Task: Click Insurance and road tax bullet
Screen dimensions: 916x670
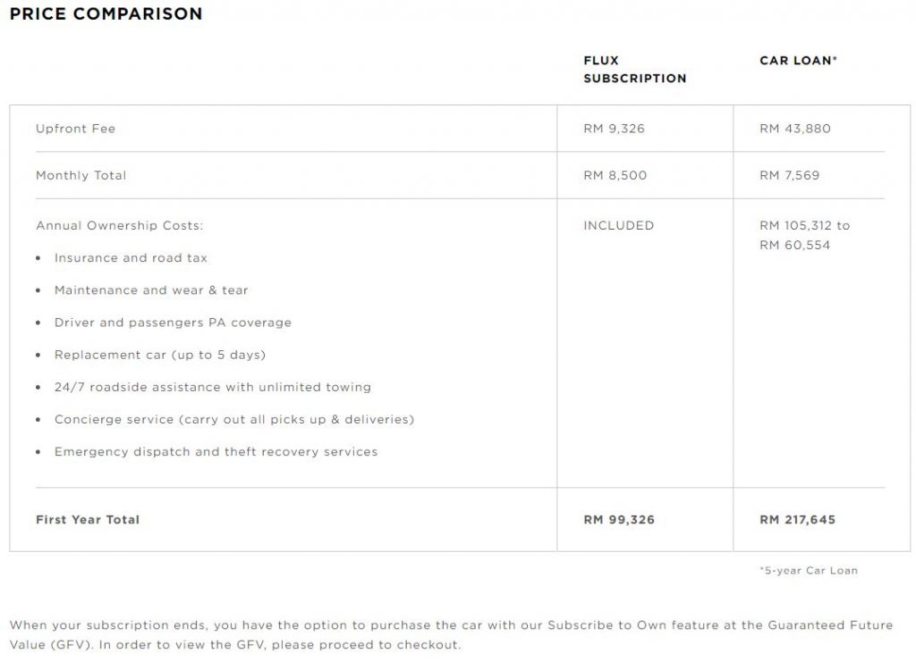Action: click(x=131, y=258)
